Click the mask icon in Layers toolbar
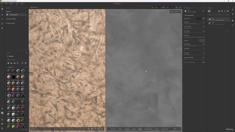This screenshot has height=132, width=235. [x=219, y=11]
